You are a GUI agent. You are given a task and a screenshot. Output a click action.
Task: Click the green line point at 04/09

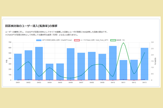102,65
